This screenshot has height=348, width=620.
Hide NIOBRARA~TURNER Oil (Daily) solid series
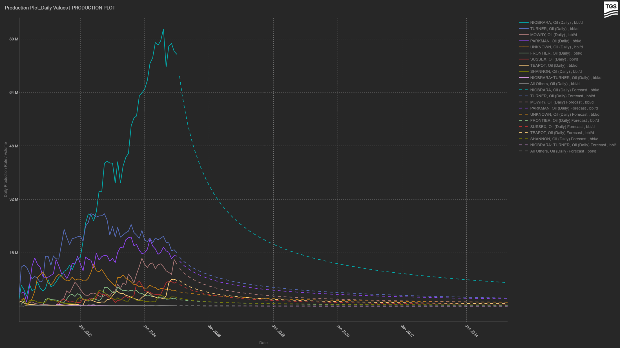[565, 78]
